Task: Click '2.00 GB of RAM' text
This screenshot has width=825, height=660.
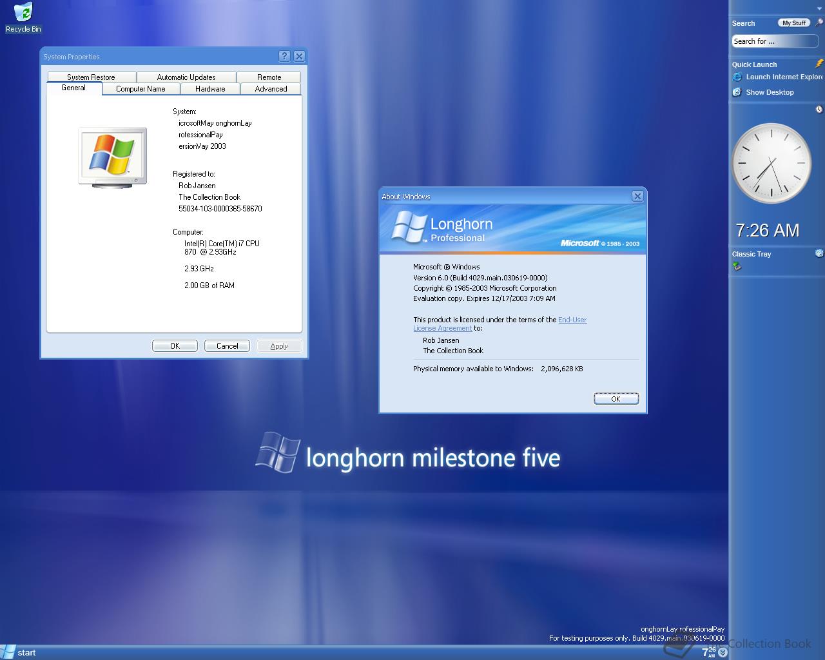Action: 209,286
